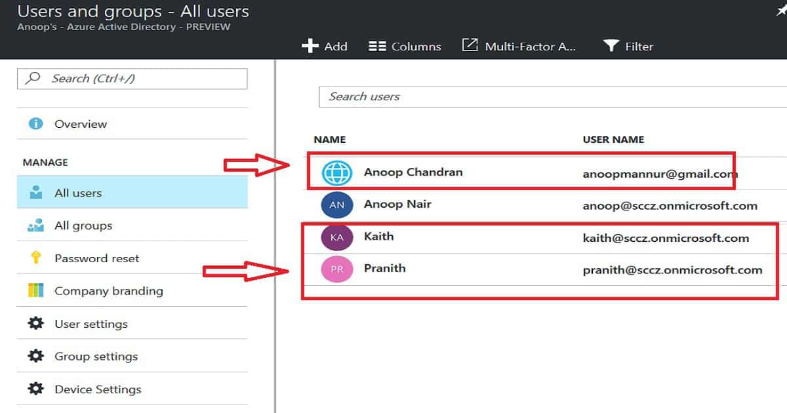Open Group settings

tap(132, 356)
